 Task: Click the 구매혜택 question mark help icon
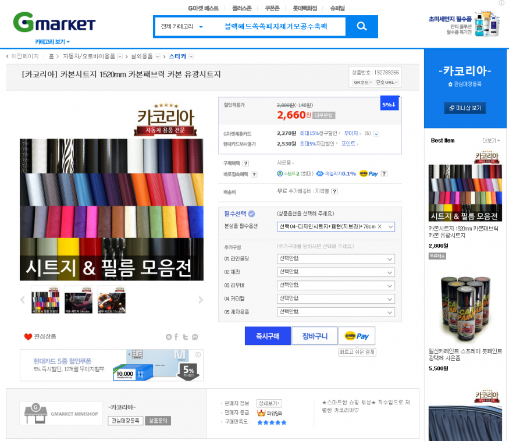tap(246, 163)
